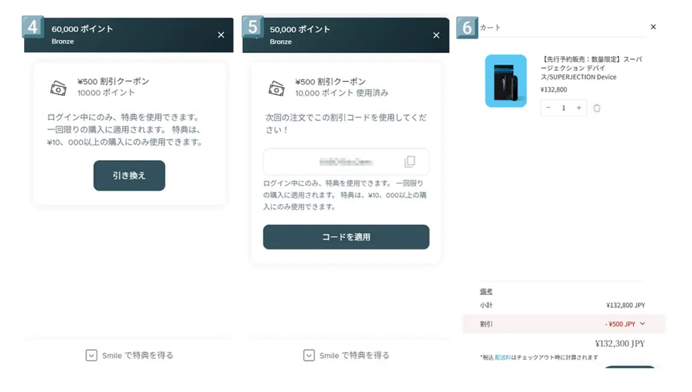
Task: Click the ¥132,300 JPY total amount
Action: pyautogui.click(x=620, y=343)
